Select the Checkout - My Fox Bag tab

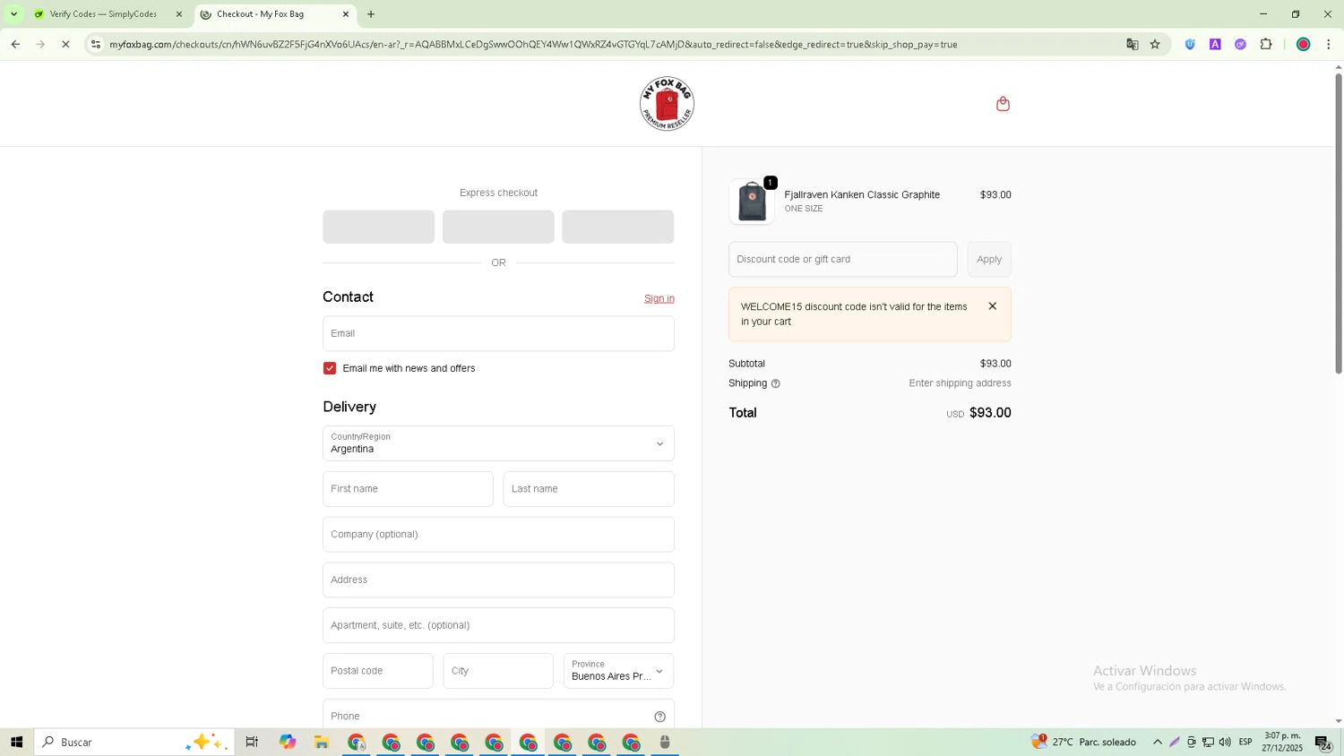pos(269,14)
